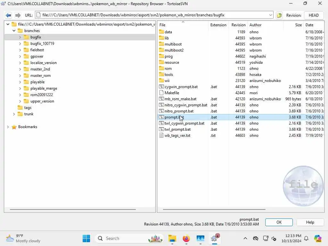This screenshot has height=246, width=328.
Task: Expand the Bookmarks node
Action: tap(8, 127)
